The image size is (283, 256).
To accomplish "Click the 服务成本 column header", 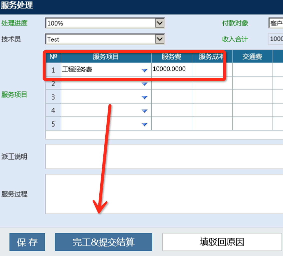I will point(211,56).
